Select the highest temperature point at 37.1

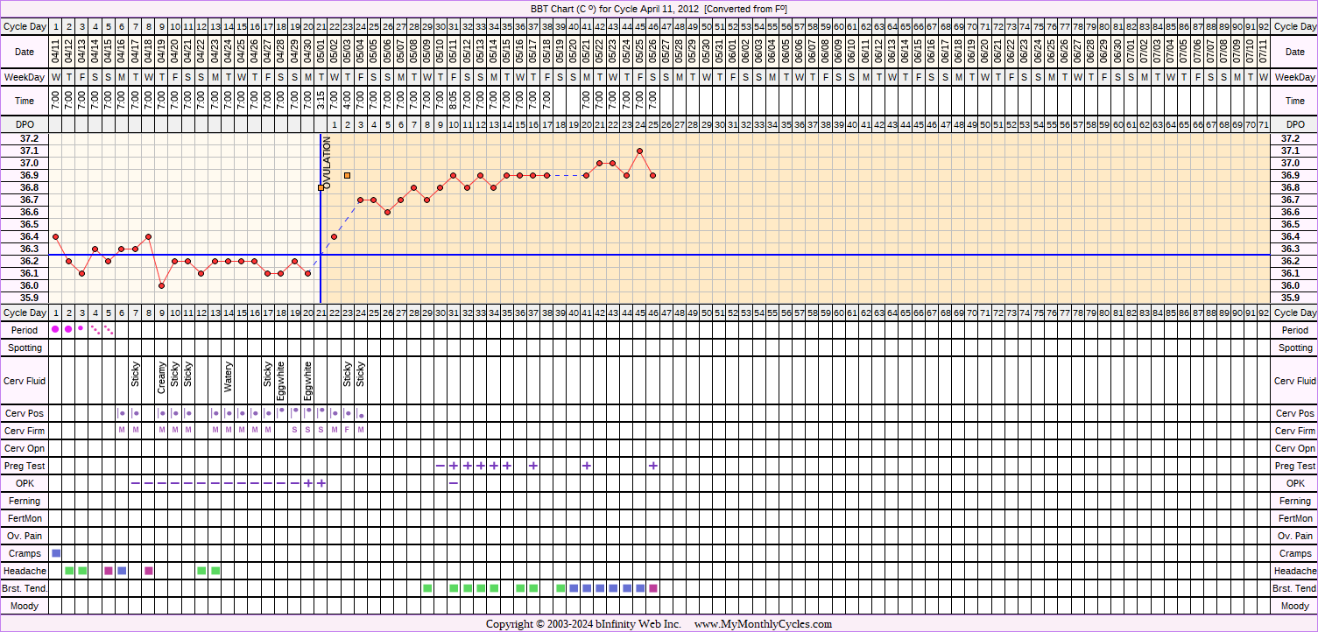pos(640,151)
